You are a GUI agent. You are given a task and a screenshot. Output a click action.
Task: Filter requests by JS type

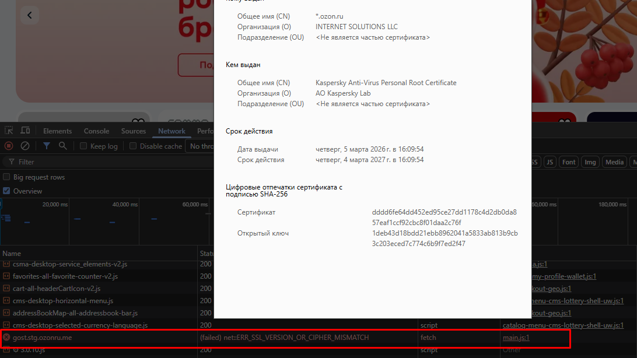[549, 162]
